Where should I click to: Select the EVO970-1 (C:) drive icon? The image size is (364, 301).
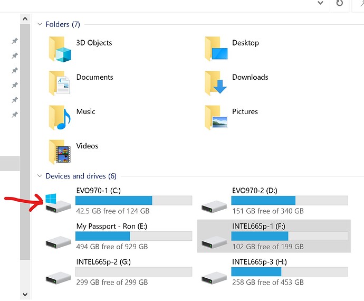click(58, 203)
